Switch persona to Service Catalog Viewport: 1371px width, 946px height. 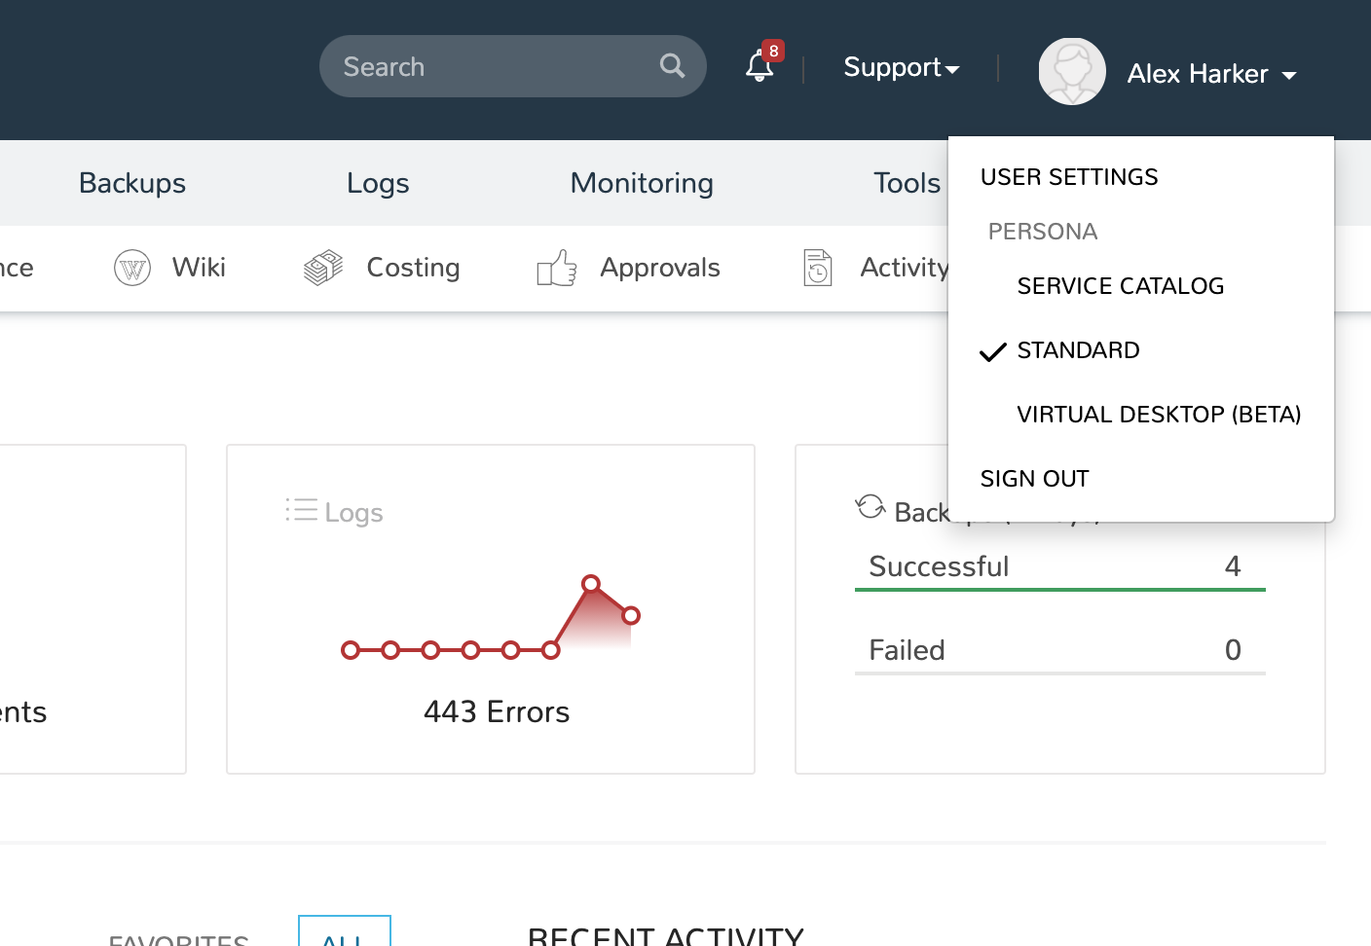1120,286
